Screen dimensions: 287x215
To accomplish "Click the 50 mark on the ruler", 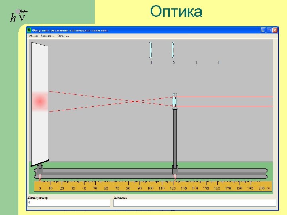I will coord(95,188).
